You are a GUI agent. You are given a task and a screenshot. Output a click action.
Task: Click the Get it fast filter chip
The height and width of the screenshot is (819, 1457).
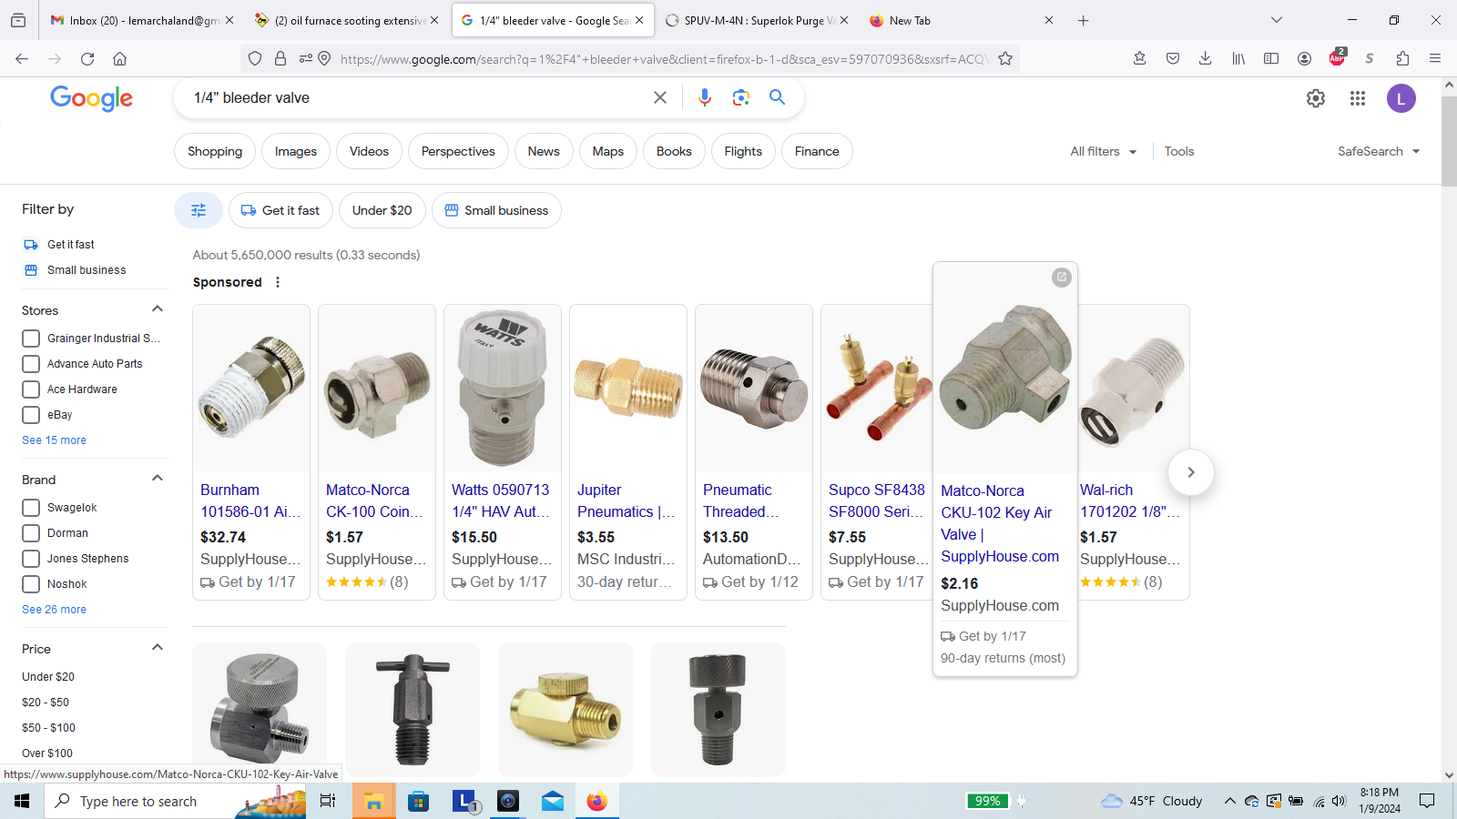280,210
